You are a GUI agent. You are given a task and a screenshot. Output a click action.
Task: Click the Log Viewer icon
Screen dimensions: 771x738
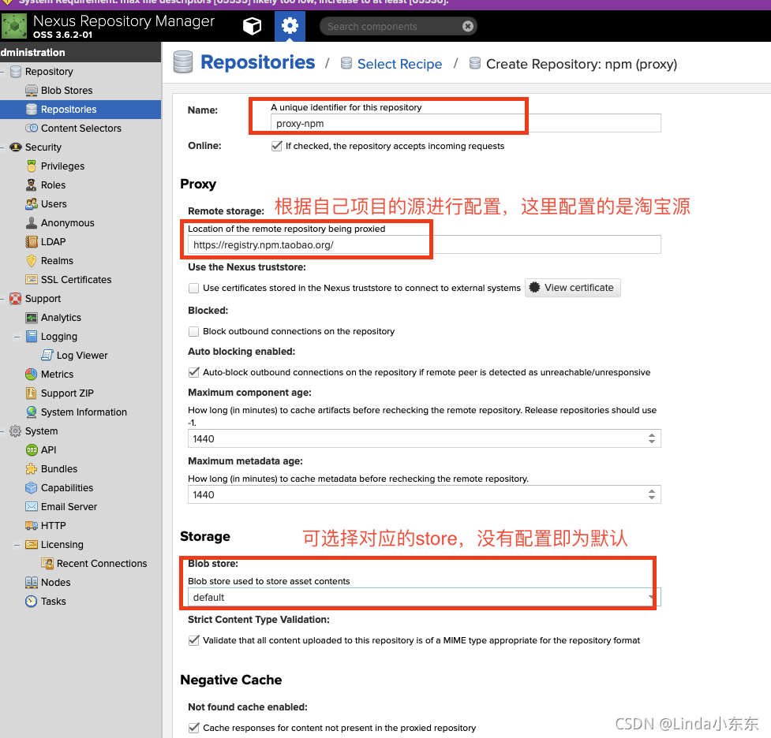pyautogui.click(x=47, y=356)
